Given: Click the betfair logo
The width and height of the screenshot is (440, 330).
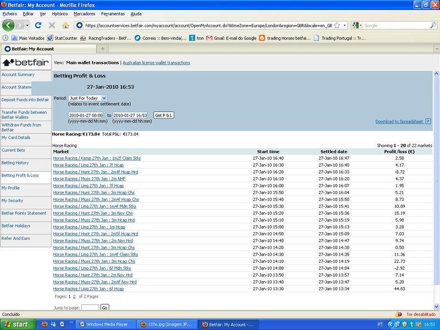Looking at the screenshot, I should pos(26,62).
